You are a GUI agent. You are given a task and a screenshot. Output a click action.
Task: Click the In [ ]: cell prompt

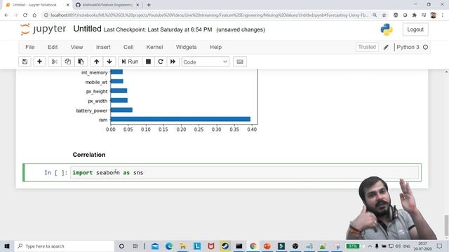tap(56, 173)
